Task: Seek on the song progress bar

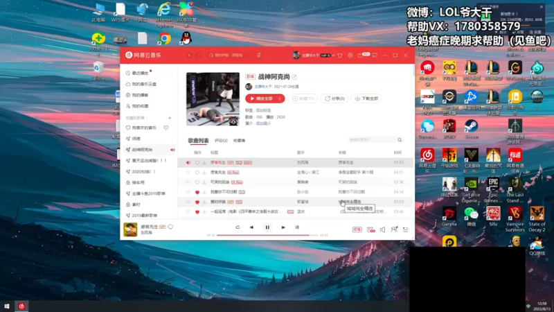Action: click(x=267, y=235)
